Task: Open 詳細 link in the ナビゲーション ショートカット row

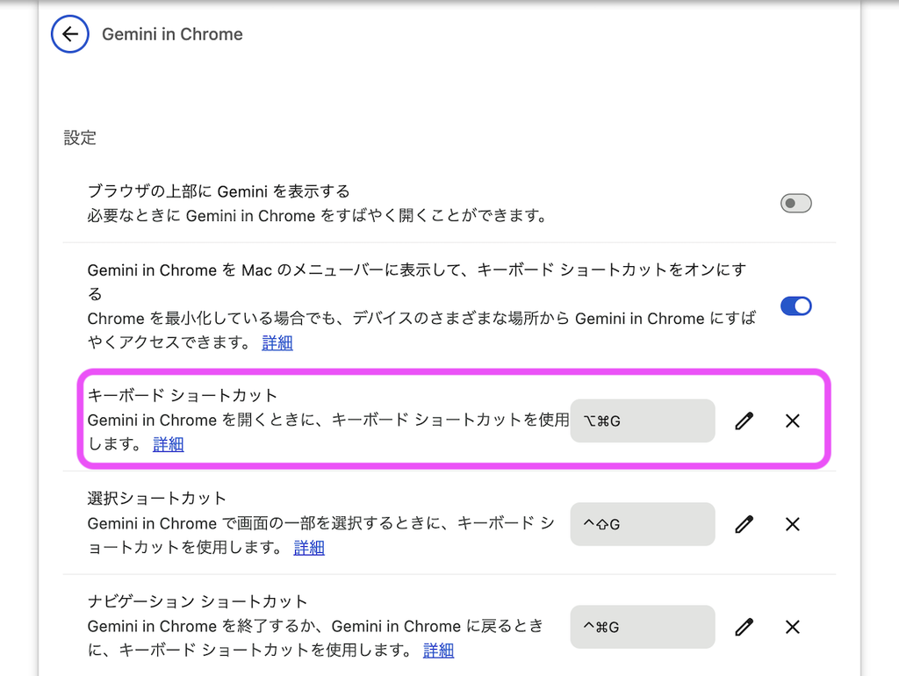Action: (x=439, y=651)
